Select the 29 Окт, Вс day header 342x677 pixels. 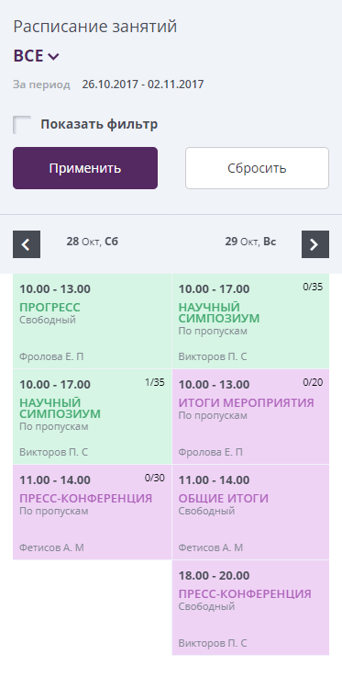(x=250, y=242)
